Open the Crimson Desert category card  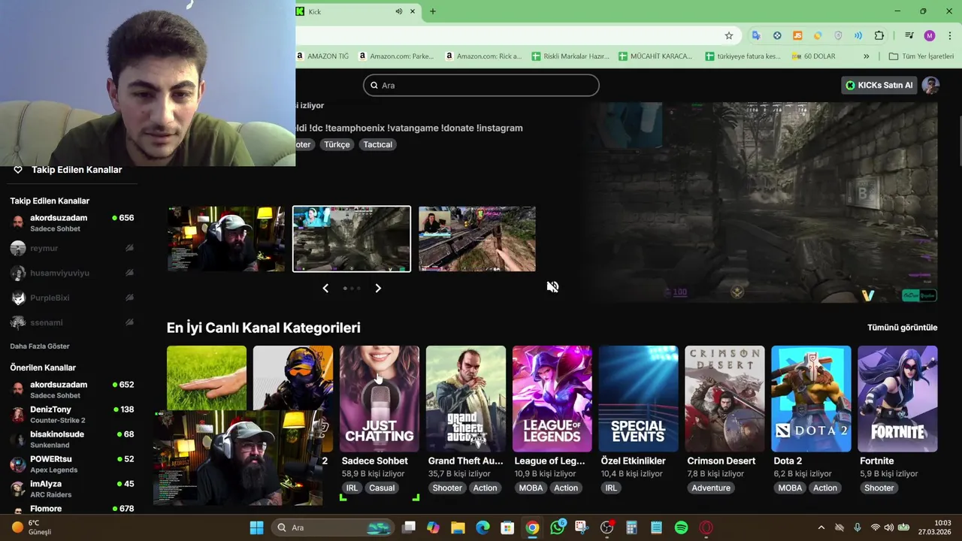[x=725, y=399]
